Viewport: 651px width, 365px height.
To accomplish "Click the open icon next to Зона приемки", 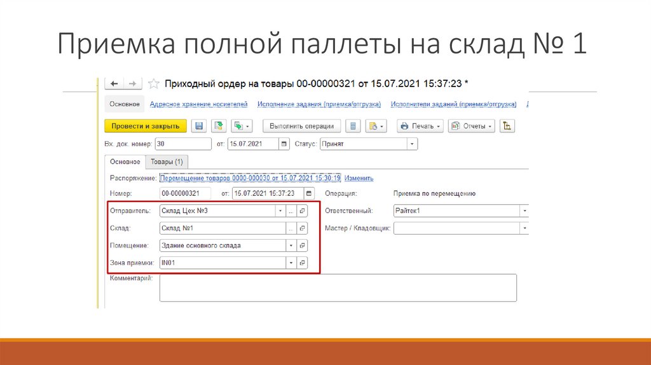I will pos(303,262).
